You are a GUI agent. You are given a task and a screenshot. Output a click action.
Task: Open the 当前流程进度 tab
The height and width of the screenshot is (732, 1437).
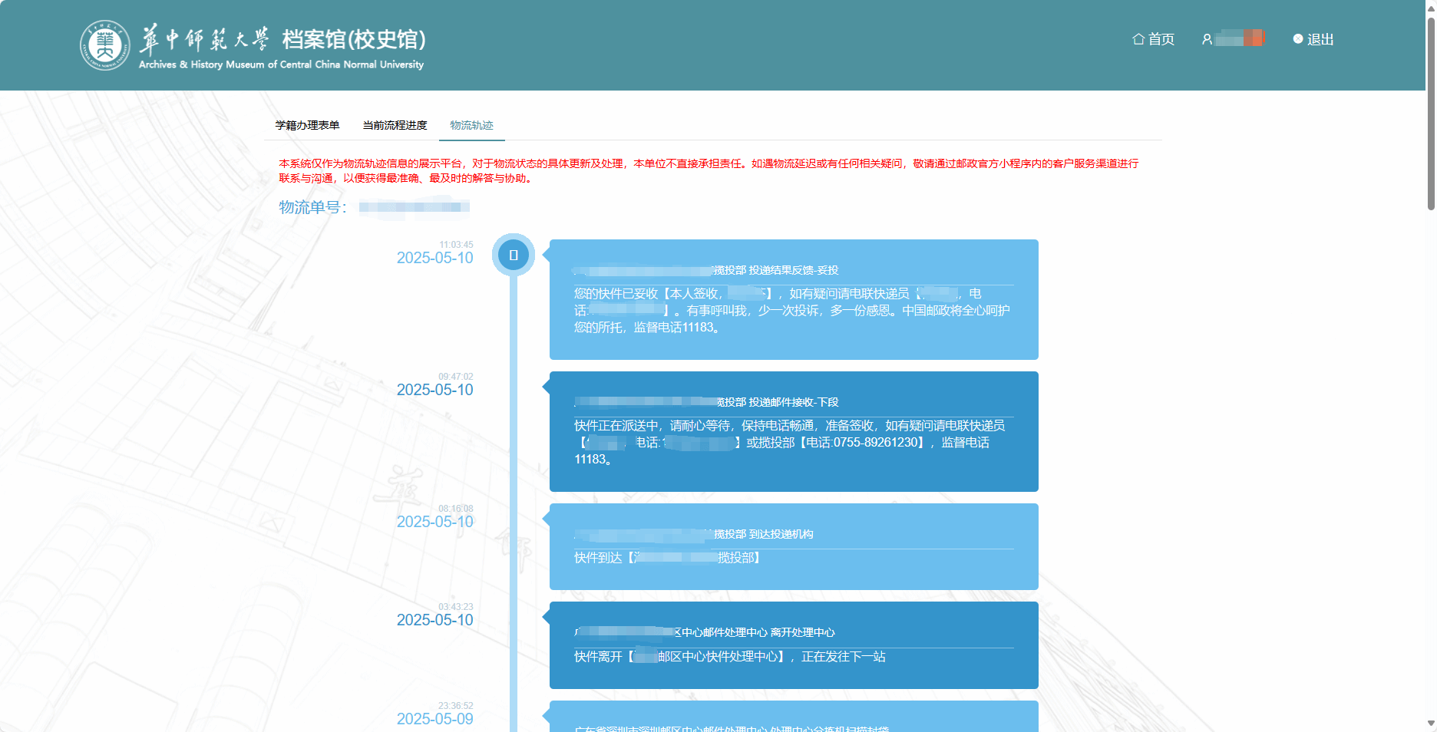click(x=395, y=125)
